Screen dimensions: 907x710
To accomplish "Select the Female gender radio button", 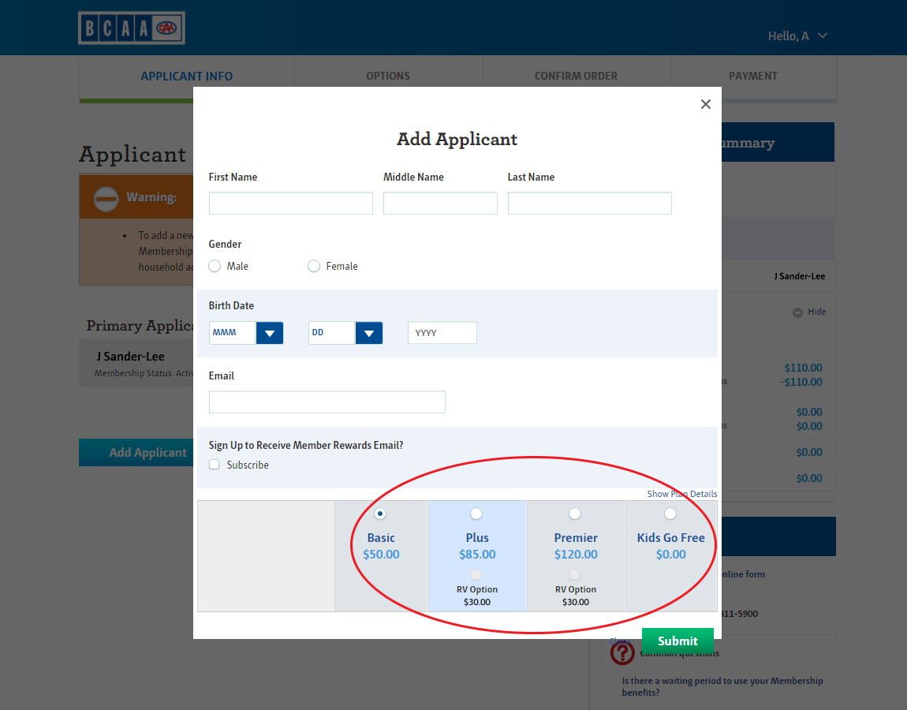I will [314, 267].
